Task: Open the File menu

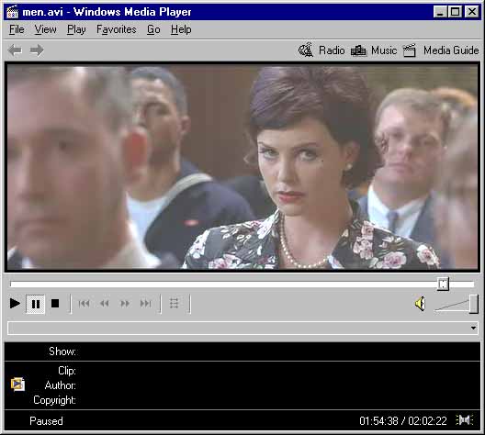Action: click(x=17, y=29)
